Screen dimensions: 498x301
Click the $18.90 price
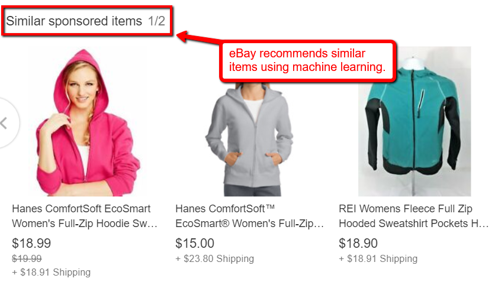358,243
